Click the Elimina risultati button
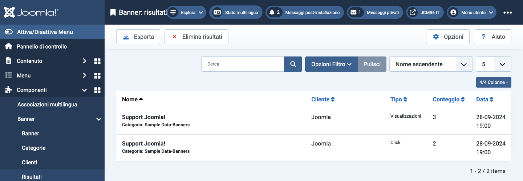The height and width of the screenshot is (181, 523). [x=196, y=37]
